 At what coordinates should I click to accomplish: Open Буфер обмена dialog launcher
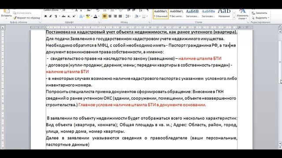(40, 22)
